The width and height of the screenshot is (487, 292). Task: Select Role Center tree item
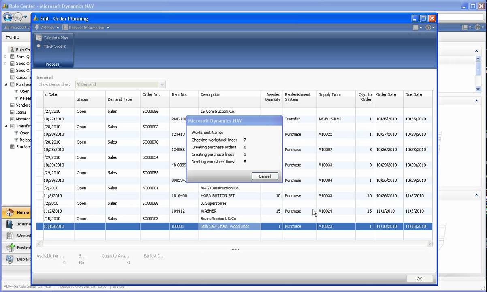tap(20, 49)
